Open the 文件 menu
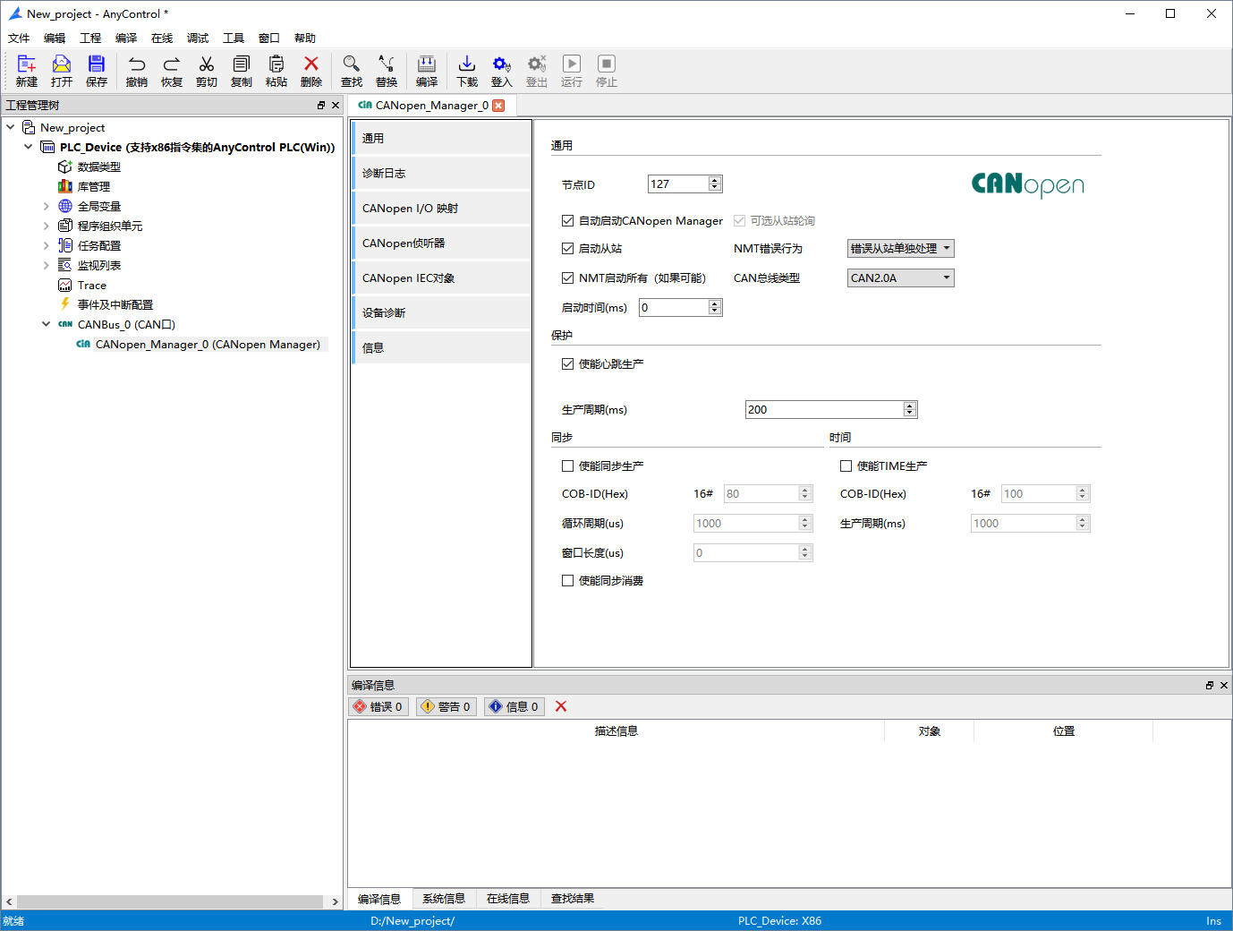The image size is (1233, 931). [x=19, y=38]
